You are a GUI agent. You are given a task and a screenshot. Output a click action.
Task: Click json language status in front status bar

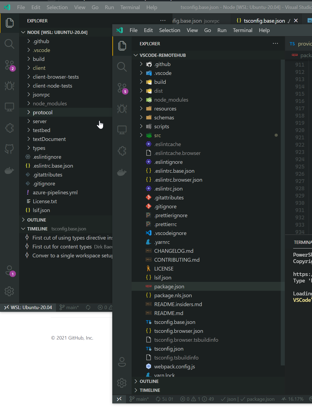coord(228,399)
